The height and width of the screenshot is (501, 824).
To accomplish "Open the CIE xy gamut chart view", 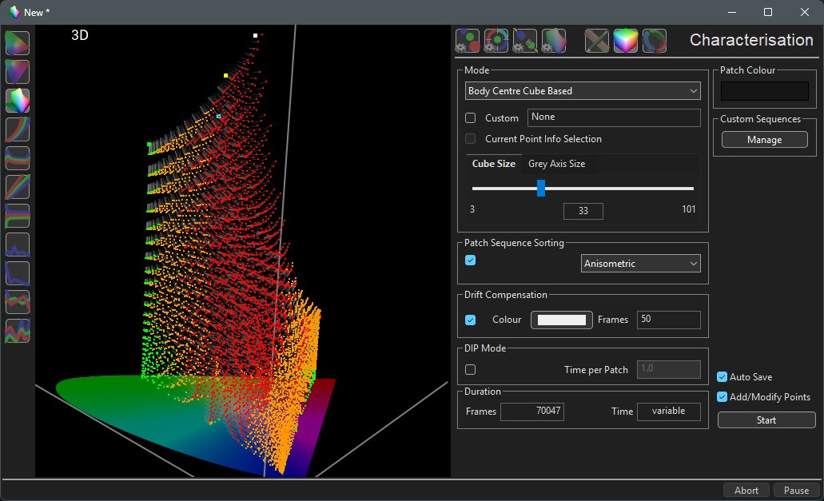I will 18,43.
